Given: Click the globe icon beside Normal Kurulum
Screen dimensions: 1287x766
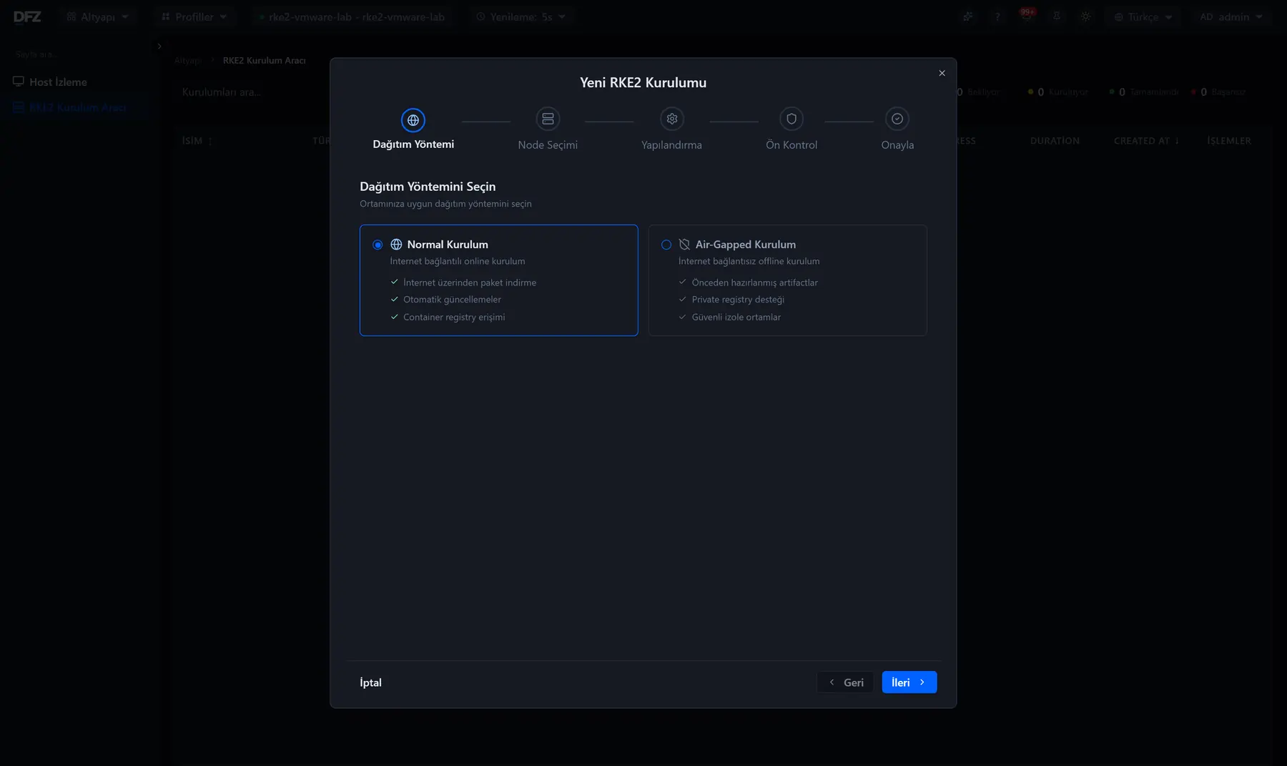Looking at the screenshot, I should click(396, 245).
